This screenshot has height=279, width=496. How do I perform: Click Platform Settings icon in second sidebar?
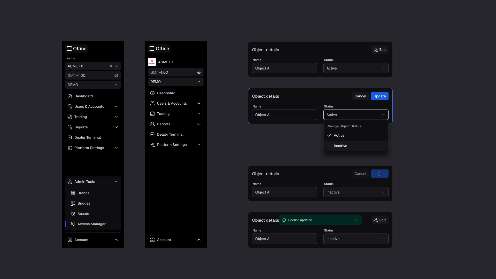click(x=152, y=145)
